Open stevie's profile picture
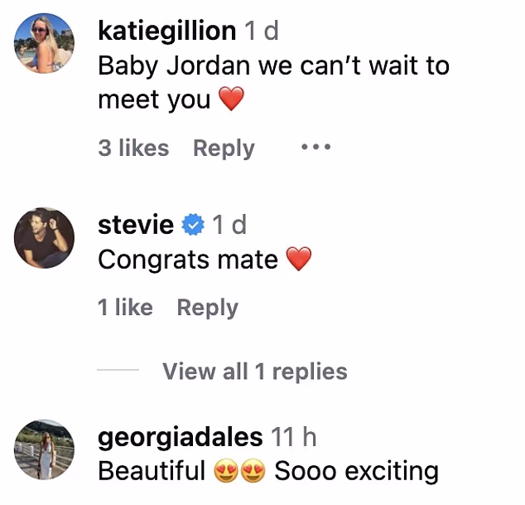The width and height of the screenshot is (525, 505). (x=45, y=237)
